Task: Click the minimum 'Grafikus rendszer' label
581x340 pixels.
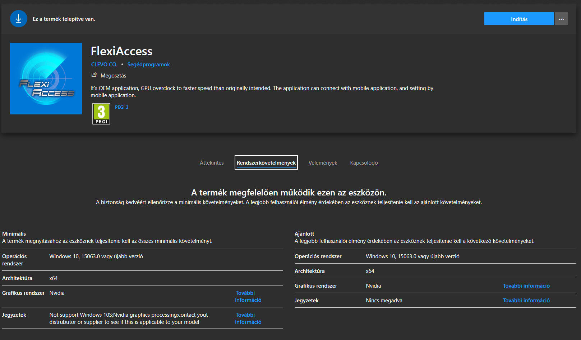Action: point(23,293)
